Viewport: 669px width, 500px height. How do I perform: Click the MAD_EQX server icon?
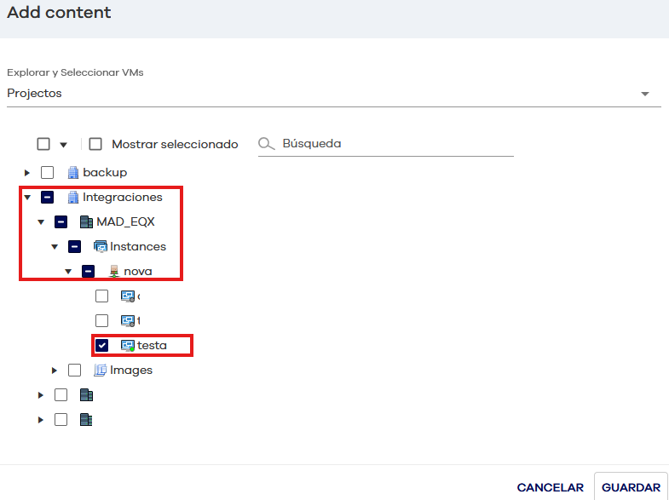click(86, 222)
